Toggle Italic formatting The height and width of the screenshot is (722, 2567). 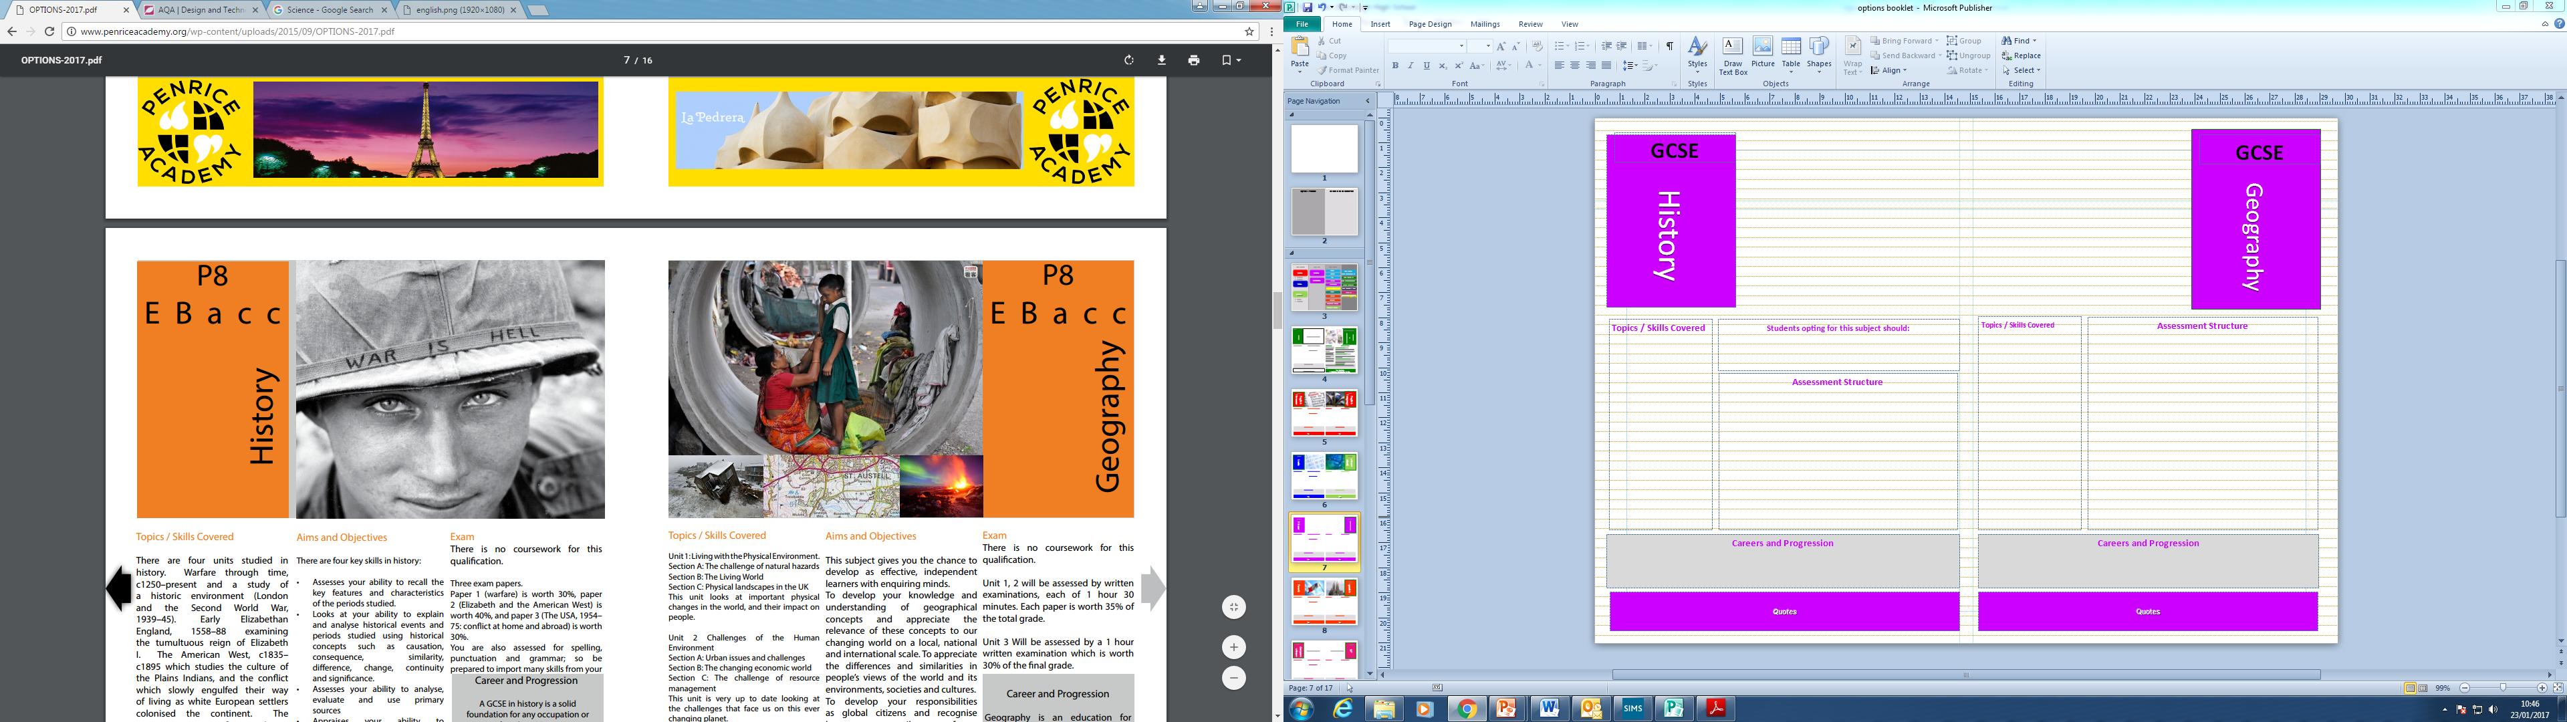(1410, 66)
